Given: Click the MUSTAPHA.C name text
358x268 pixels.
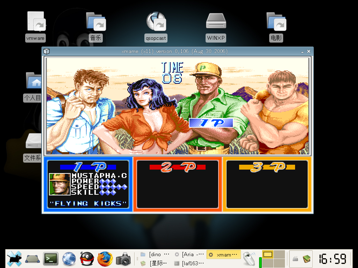Looking at the screenshot, I should [x=99, y=176].
